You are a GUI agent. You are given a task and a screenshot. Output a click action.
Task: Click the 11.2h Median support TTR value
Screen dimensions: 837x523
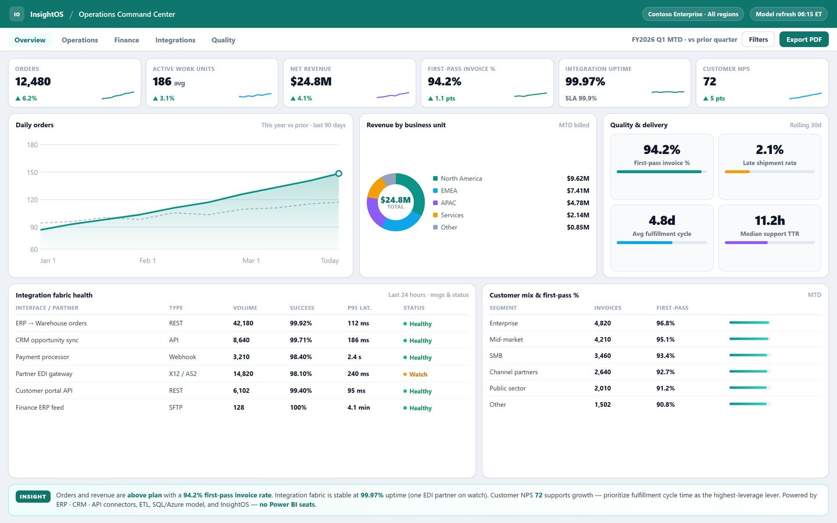pyautogui.click(x=770, y=220)
